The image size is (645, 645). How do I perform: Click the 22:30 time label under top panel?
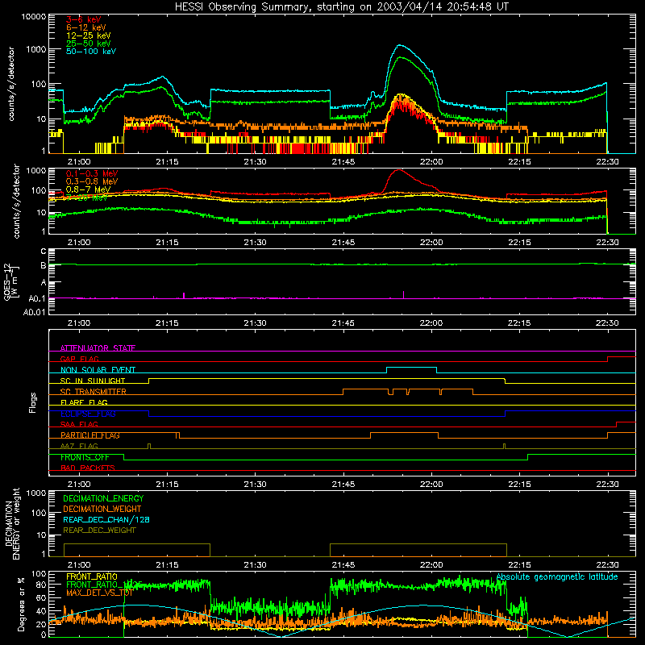point(607,162)
